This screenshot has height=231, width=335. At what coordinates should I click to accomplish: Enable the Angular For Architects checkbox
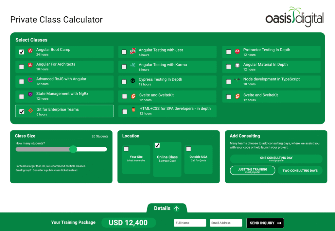coord(22,67)
